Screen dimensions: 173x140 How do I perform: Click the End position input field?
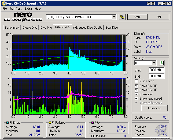(x=156, y=76)
